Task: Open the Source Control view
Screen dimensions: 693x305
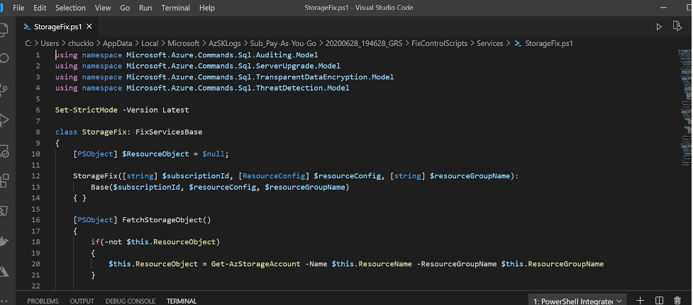Action: [x=4, y=90]
